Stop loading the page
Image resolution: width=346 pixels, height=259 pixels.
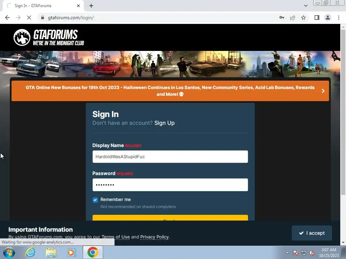tap(29, 18)
